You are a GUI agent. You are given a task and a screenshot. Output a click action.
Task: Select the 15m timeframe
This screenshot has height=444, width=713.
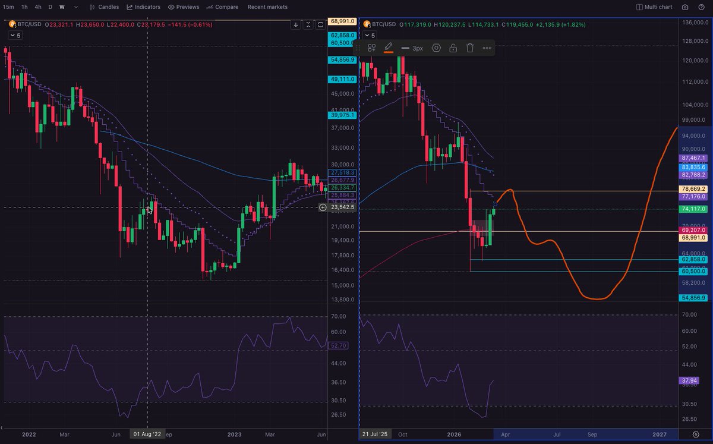(8, 7)
